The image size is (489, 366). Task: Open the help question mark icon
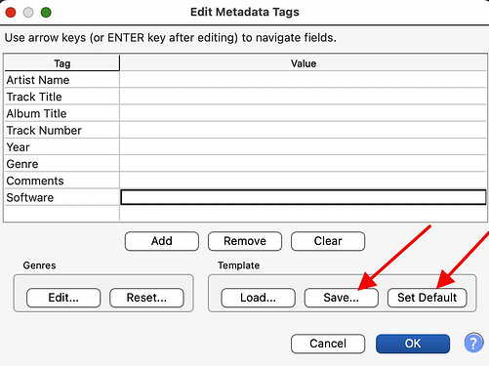click(473, 343)
